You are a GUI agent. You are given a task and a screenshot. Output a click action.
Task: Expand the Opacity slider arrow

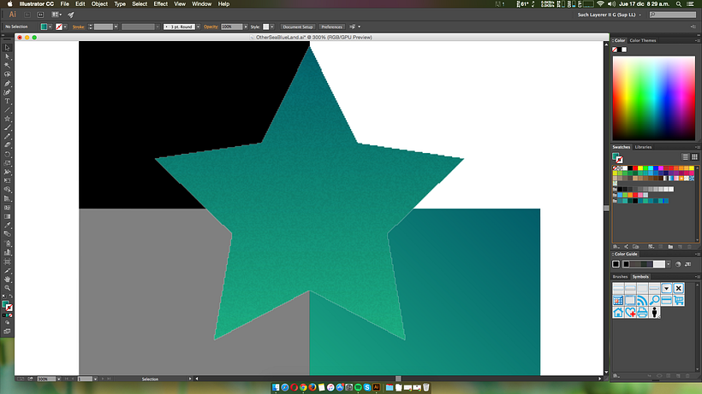pos(246,26)
